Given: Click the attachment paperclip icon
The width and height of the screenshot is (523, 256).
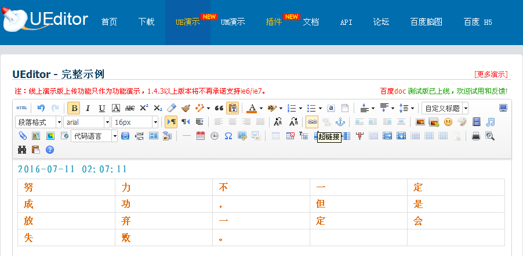Looking at the screenshot, I should 22,136.
